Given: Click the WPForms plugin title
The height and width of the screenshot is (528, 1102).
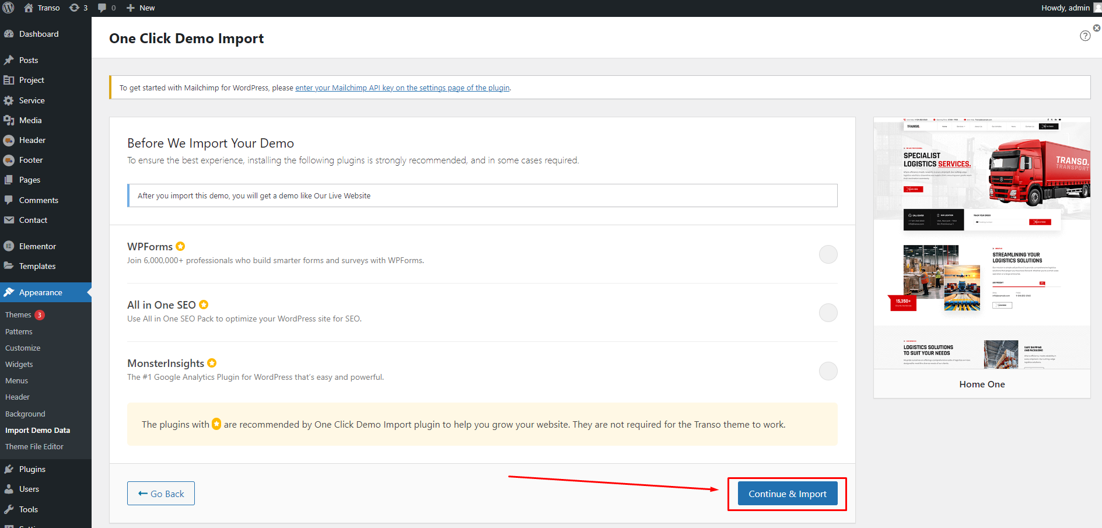Looking at the screenshot, I should coord(150,247).
